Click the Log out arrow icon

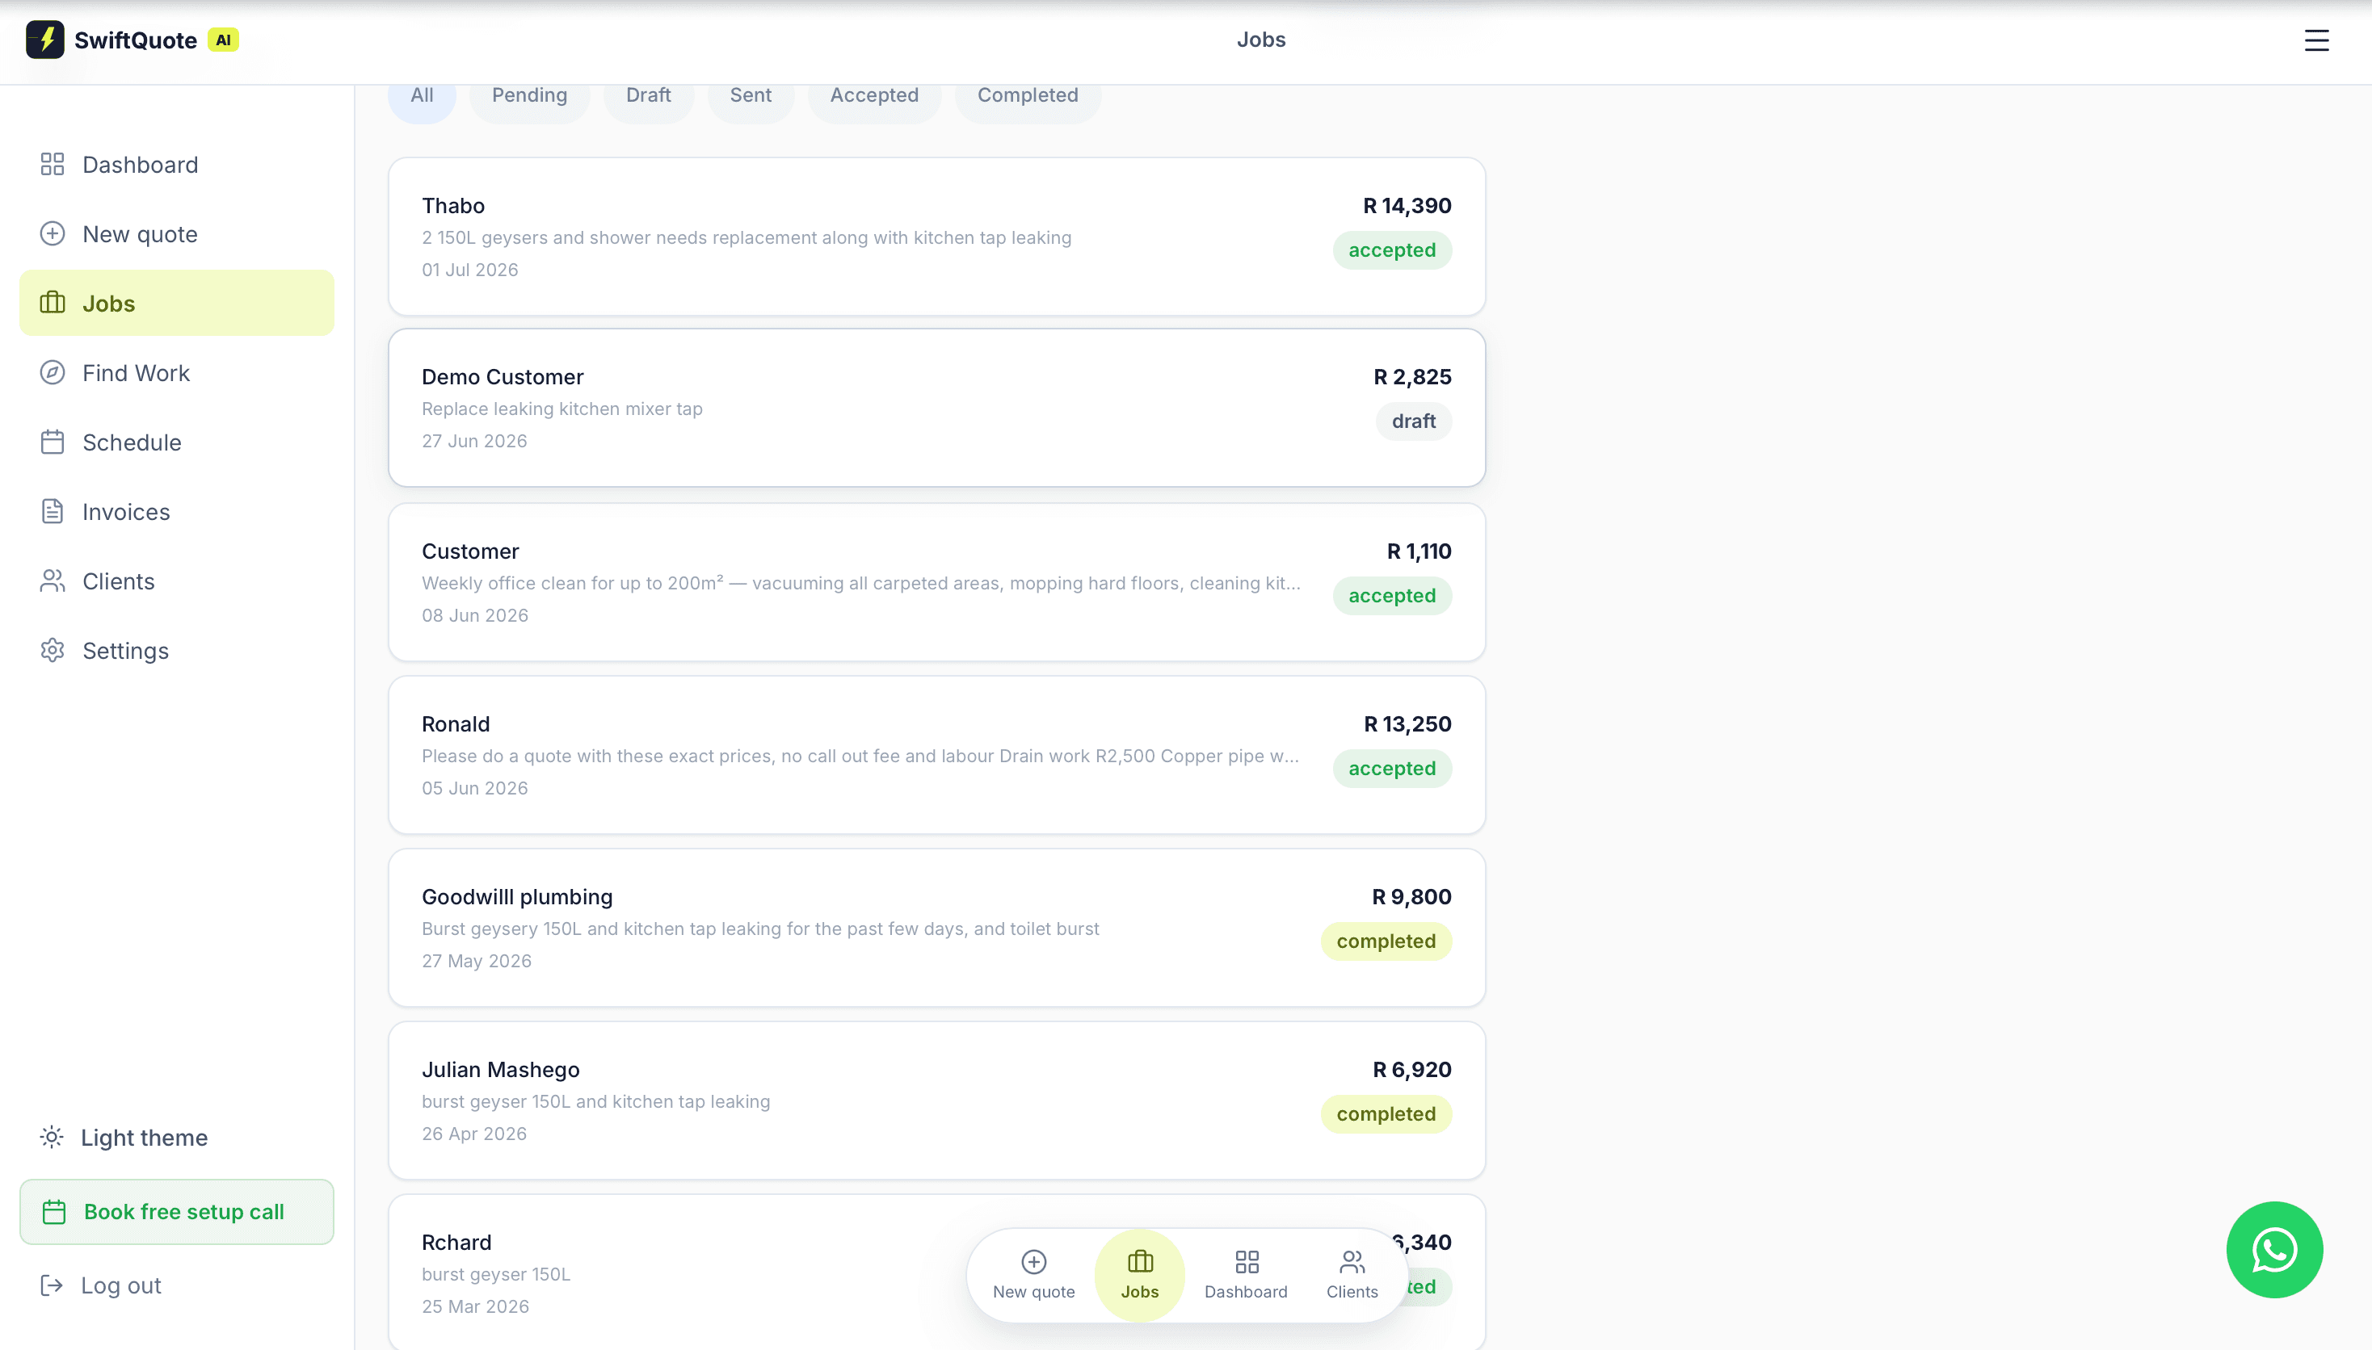pyautogui.click(x=52, y=1285)
